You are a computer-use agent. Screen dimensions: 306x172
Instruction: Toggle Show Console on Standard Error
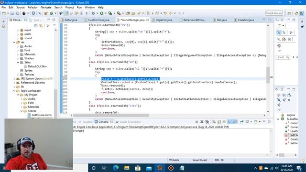[235, 122]
